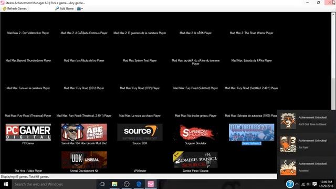Select the Zombie Panic! Source thumbnail
The image size is (336, 189).
coord(196,160)
